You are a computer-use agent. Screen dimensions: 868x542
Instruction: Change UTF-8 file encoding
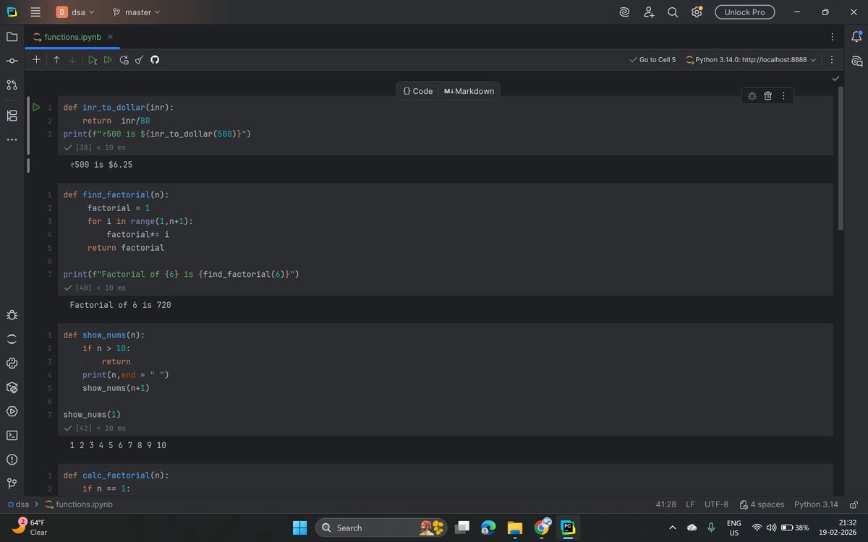point(716,504)
